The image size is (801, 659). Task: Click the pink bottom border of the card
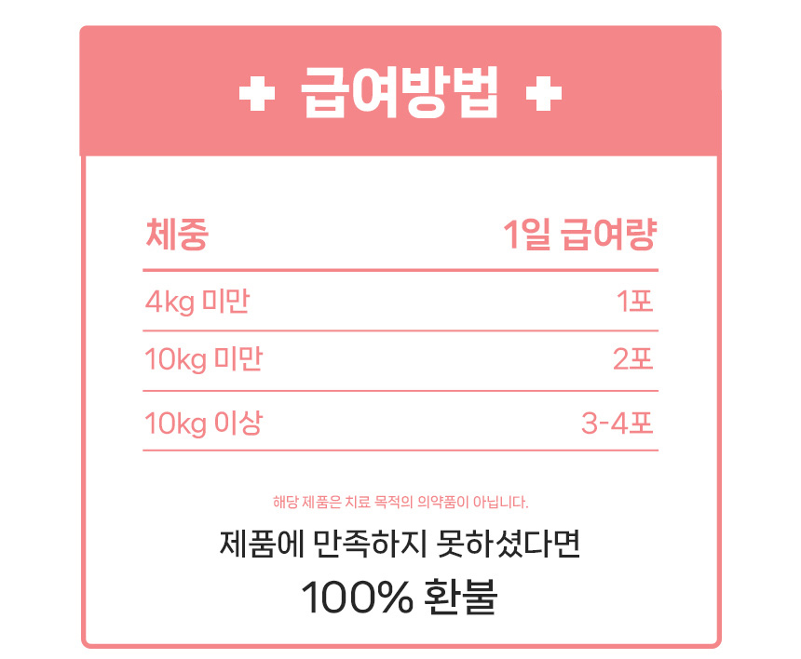(x=400, y=644)
